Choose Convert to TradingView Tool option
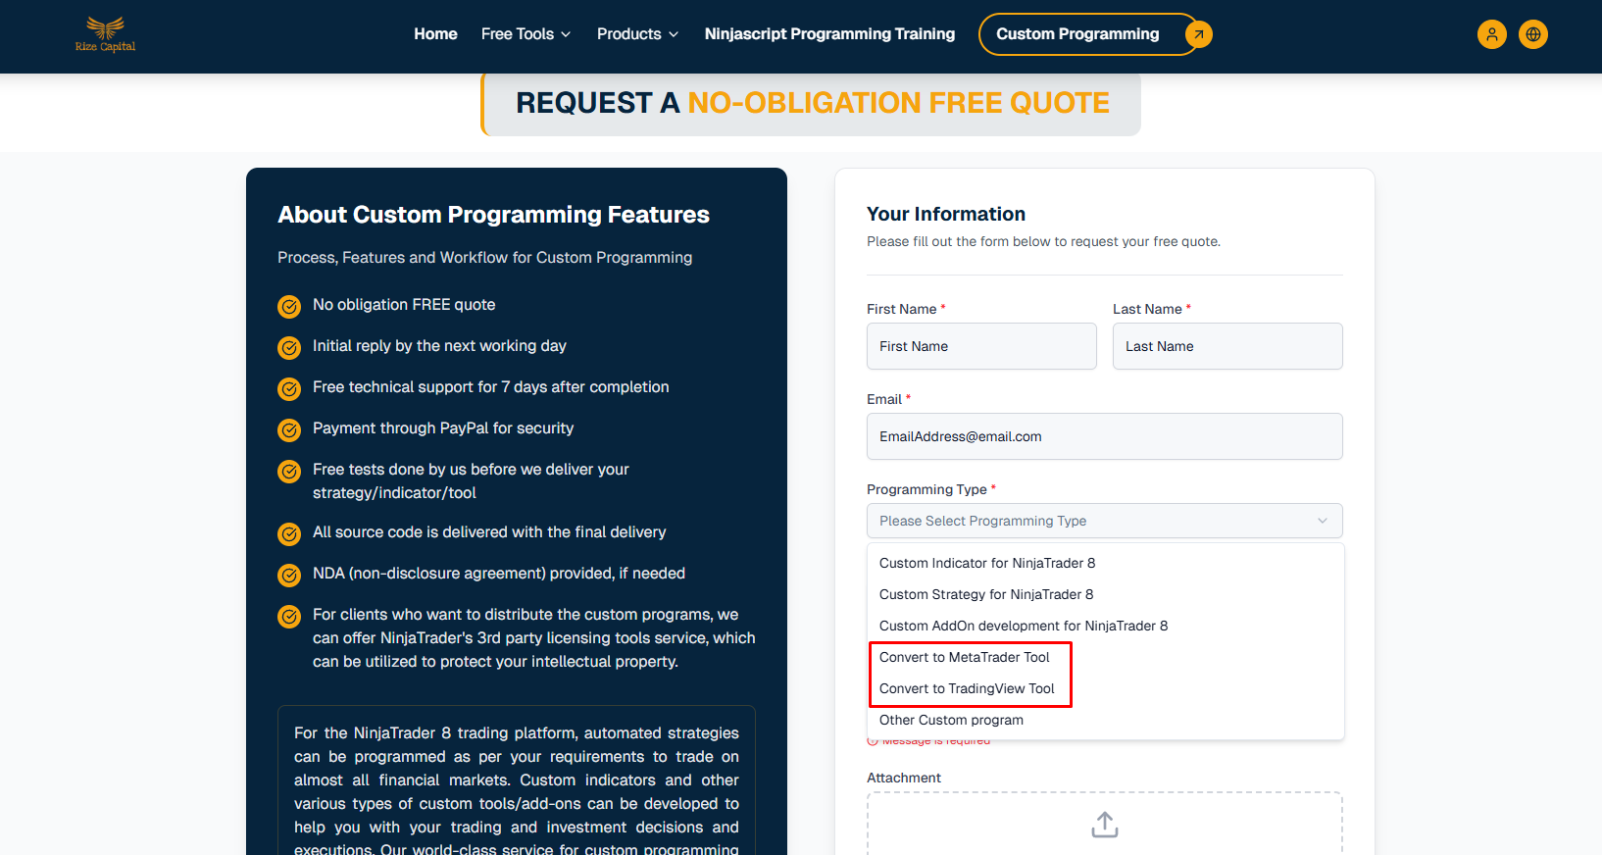 [1106, 688]
